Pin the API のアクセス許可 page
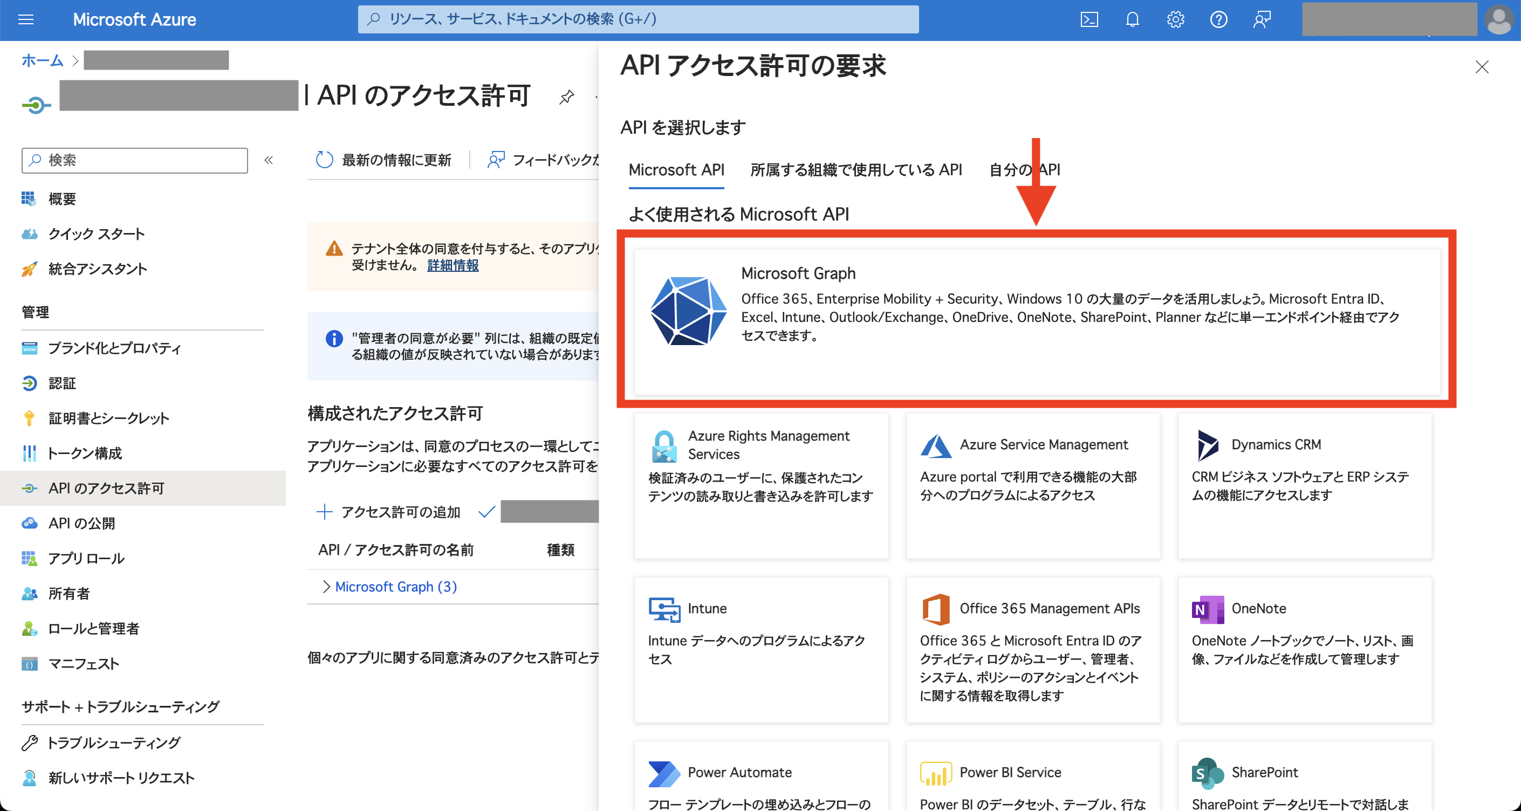Screen dimensions: 1521x811 pos(566,97)
